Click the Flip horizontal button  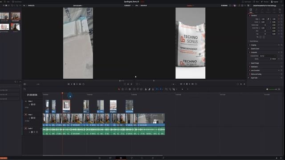pos(261,37)
